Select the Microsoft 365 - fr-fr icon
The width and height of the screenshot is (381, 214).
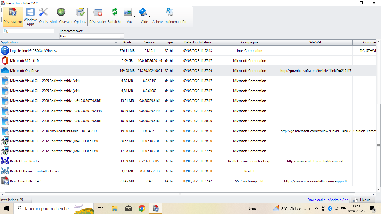tap(5, 61)
